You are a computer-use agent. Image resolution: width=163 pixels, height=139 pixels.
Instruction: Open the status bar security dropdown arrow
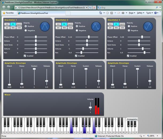click(144, 136)
